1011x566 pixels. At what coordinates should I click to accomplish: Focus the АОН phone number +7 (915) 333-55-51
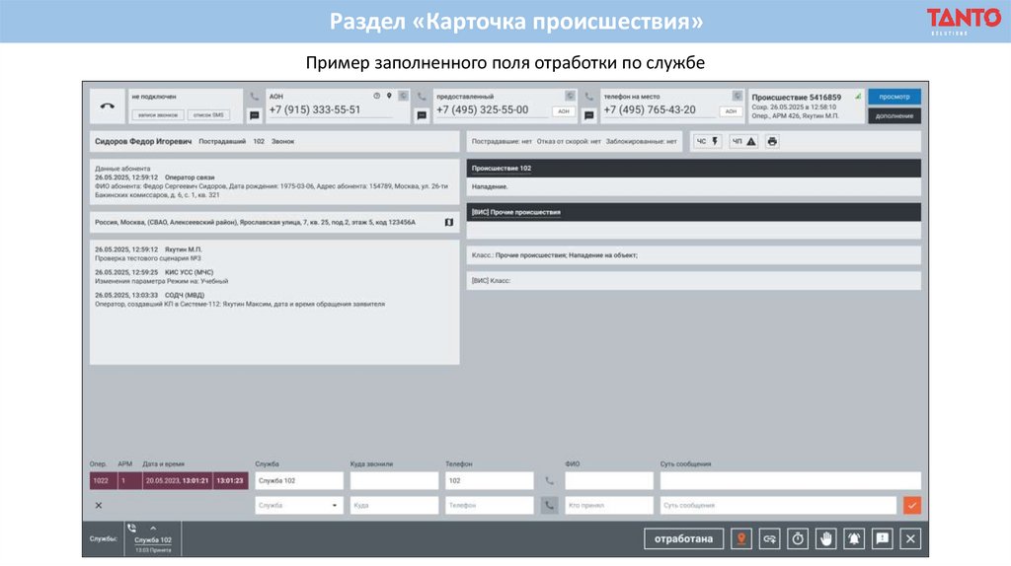[x=315, y=109]
